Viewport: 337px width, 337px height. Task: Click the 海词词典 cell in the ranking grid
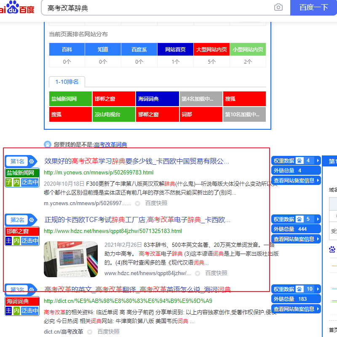[158, 99]
